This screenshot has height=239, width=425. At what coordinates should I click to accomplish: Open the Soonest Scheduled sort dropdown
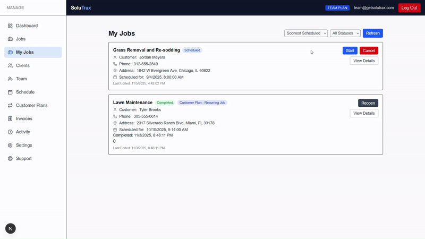click(306, 33)
